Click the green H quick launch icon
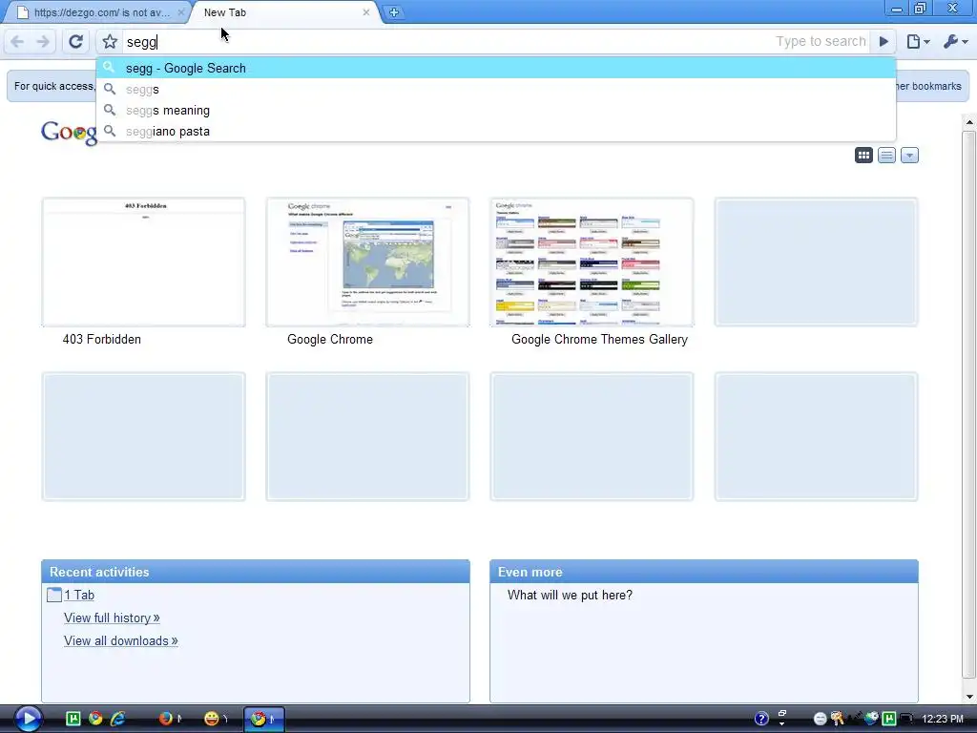977x733 pixels. tap(73, 719)
